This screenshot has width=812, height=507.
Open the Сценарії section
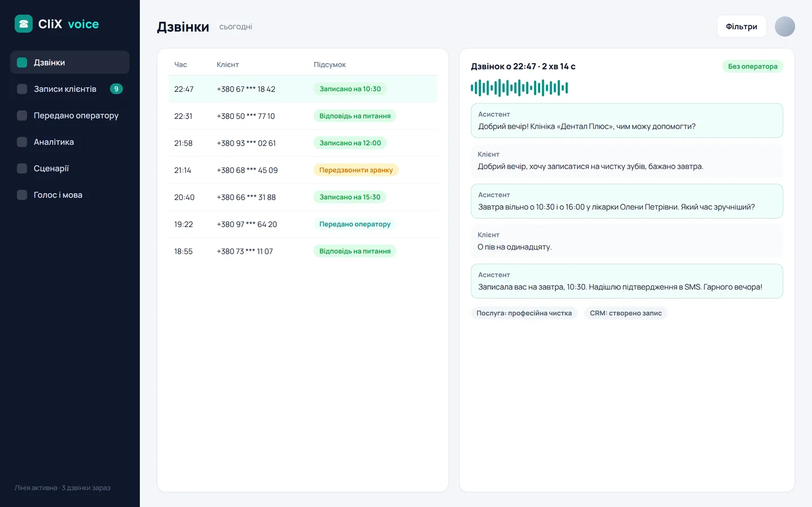[x=70, y=168]
